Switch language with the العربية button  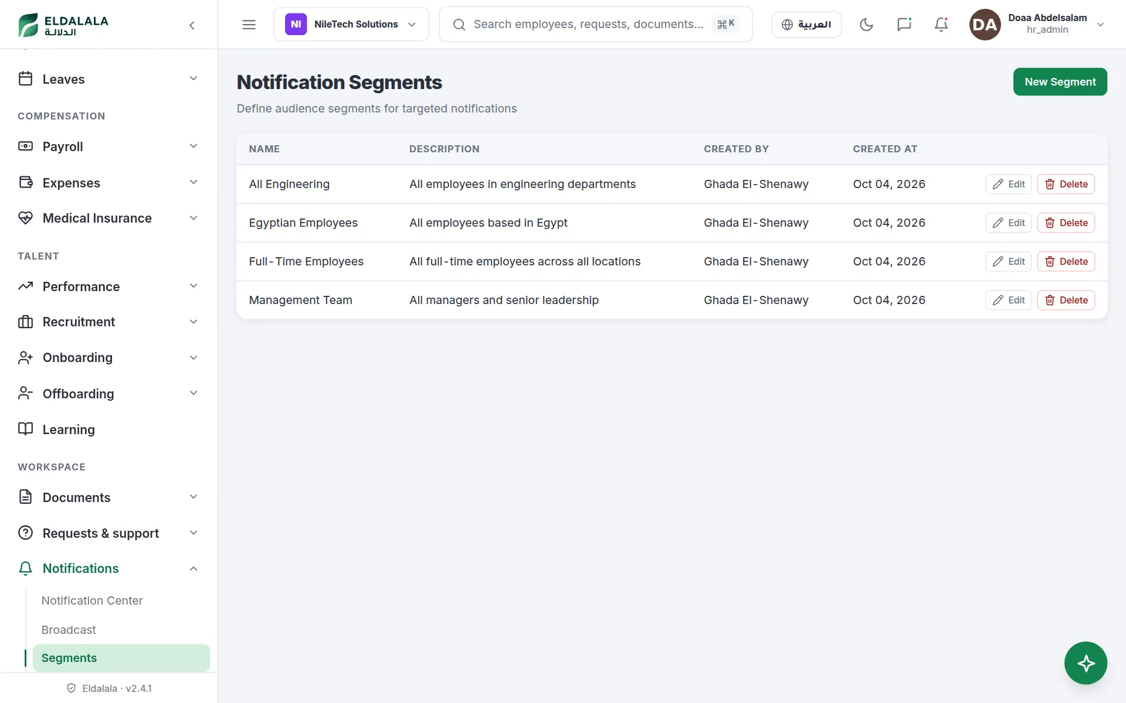(x=806, y=25)
